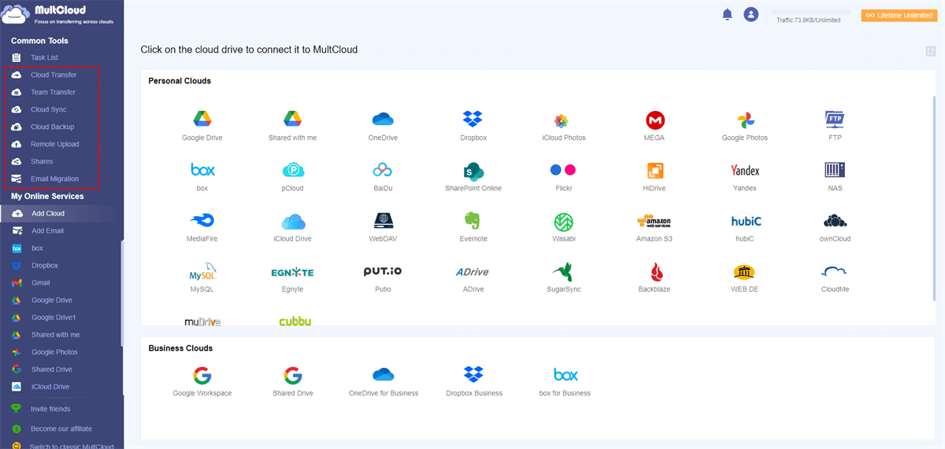945x449 pixels.
Task: Select ownCloud icon
Action: point(836,221)
